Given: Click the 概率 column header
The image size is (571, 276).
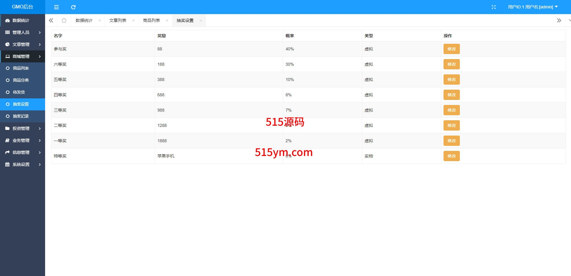Looking at the screenshot, I should [x=290, y=36].
